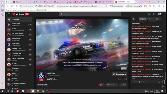The image size is (167, 94).
Task: Open browser downloads arrow icon
Action: pyautogui.click(x=163, y=6)
